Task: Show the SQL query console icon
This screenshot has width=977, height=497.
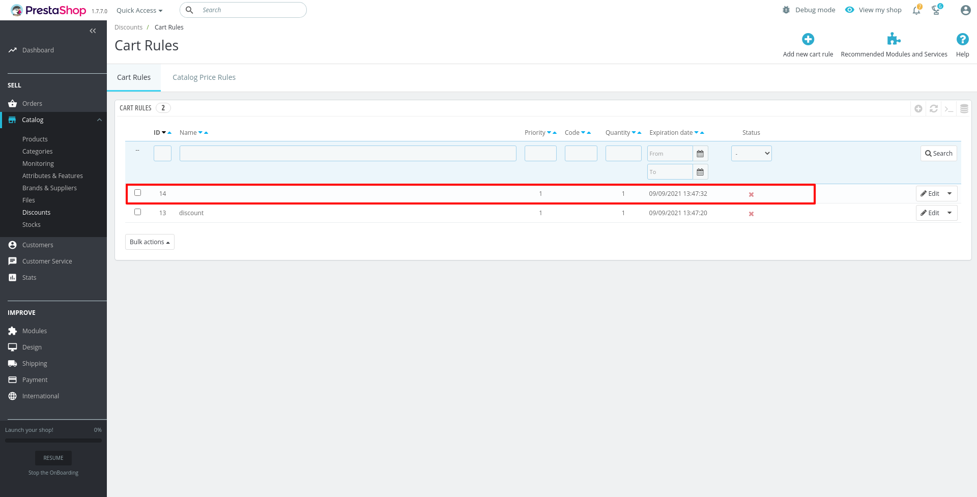Action: click(x=949, y=108)
